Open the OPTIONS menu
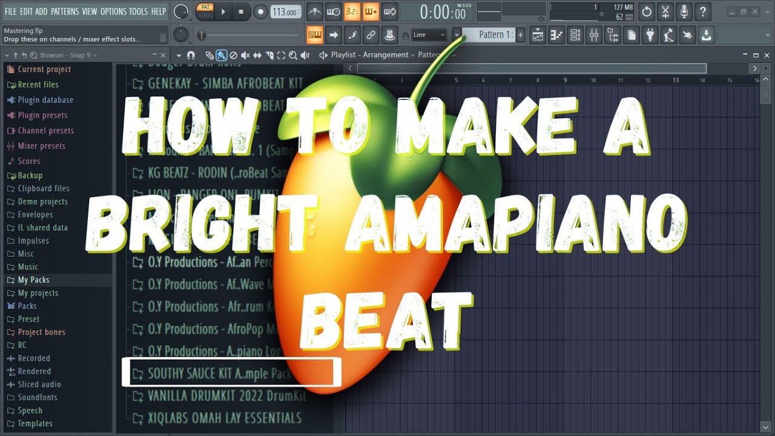Viewport: 775px width, 436px height. pos(113,12)
